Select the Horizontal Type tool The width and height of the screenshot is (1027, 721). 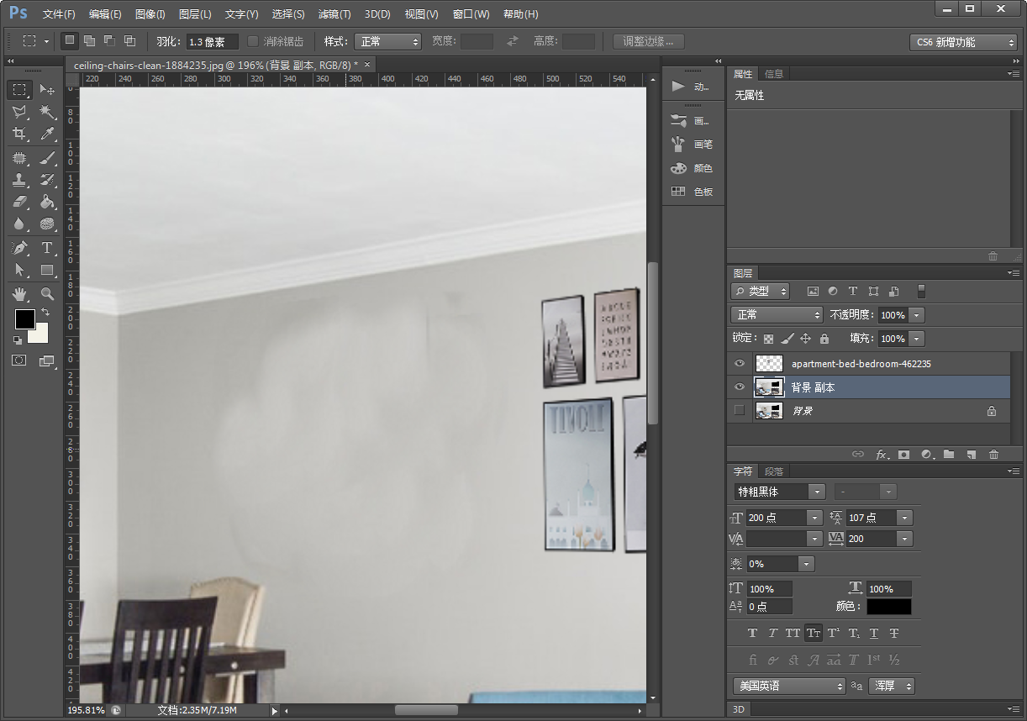[x=47, y=248]
